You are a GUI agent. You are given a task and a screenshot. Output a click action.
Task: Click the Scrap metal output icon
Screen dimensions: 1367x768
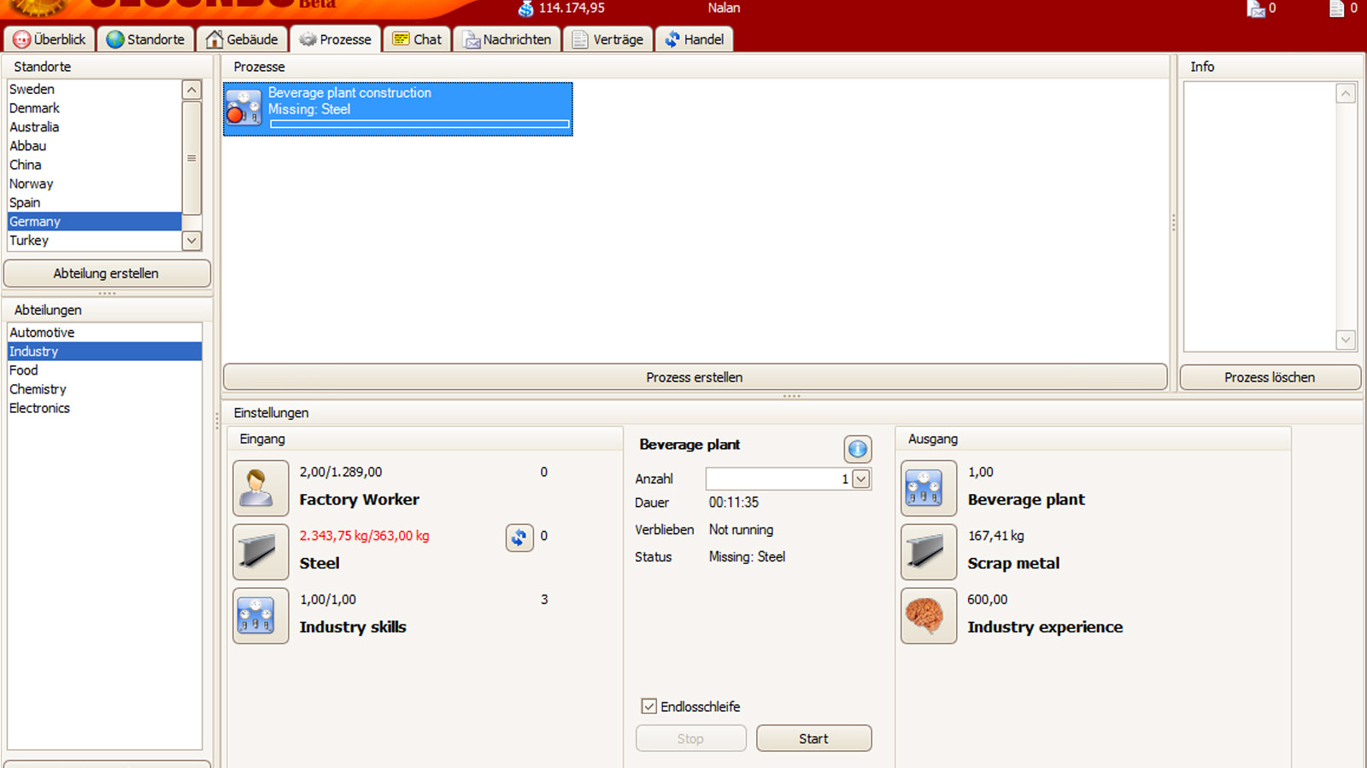(x=929, y=552)
